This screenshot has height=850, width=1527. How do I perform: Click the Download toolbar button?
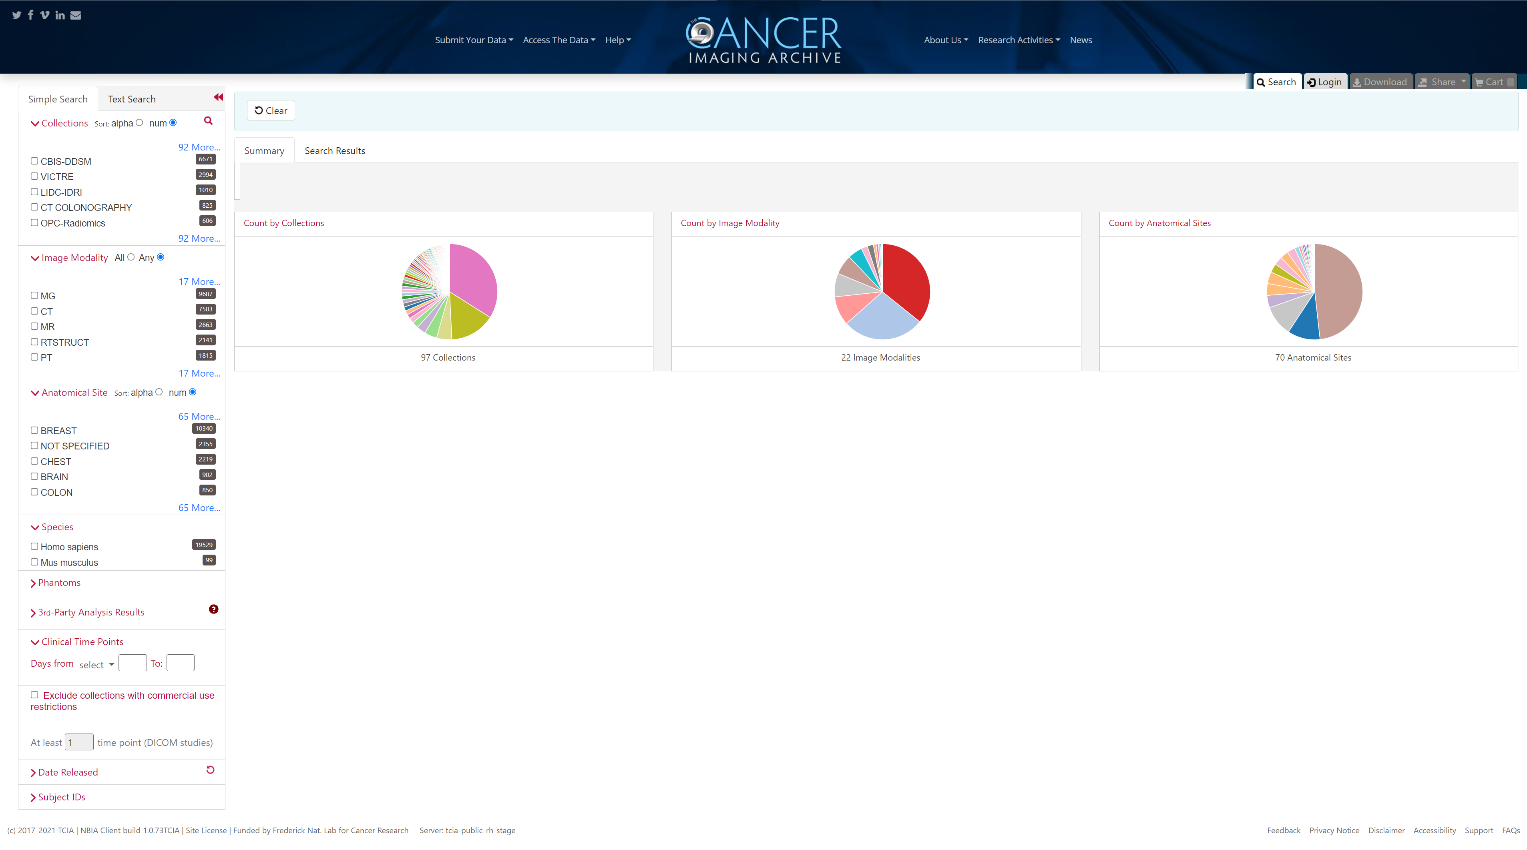(1380, 82)
